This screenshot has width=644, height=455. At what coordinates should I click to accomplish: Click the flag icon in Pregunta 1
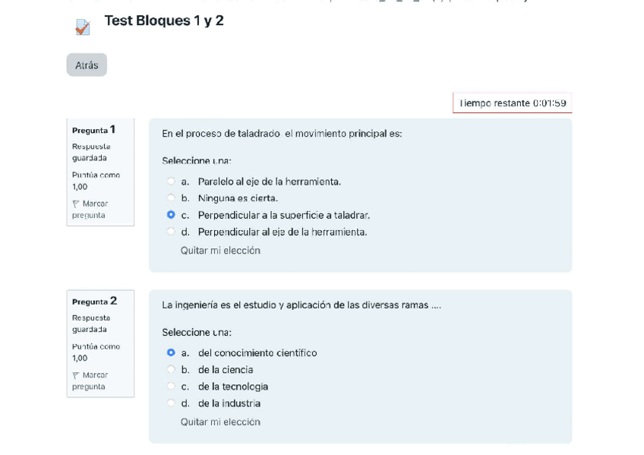click(75, 204)
